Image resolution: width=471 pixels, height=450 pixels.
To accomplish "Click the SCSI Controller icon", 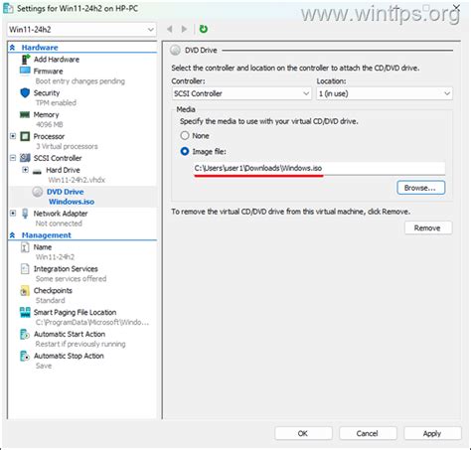I will pyautogui.click(x=25, y=158).
